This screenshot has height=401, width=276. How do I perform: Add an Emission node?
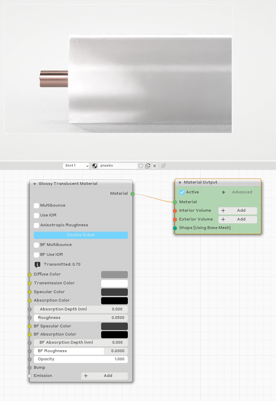click(x=104, y=376)
